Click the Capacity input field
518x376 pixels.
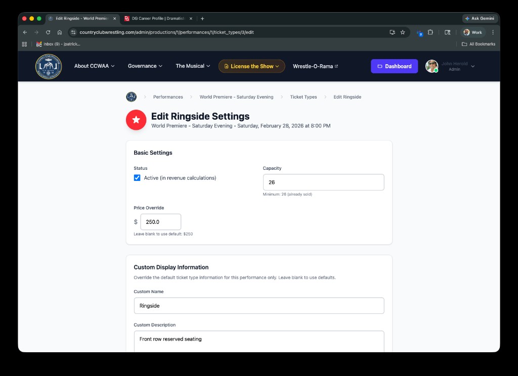click(x=323, y=182)
